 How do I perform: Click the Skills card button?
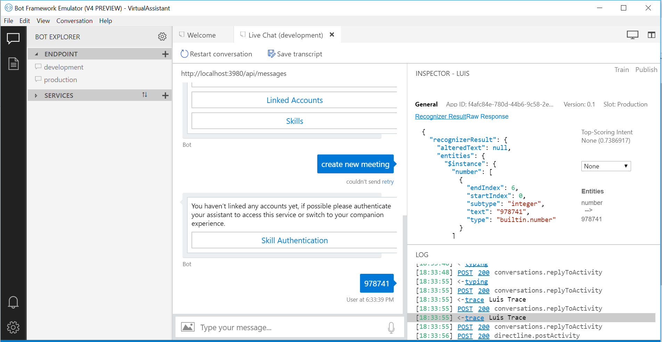(294, 121)
